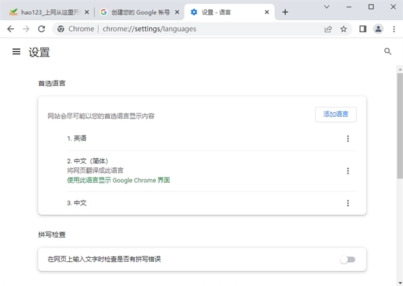Switch to the Google account creation tab
Viewport: 403px width, 286px height.
point(134,12)
